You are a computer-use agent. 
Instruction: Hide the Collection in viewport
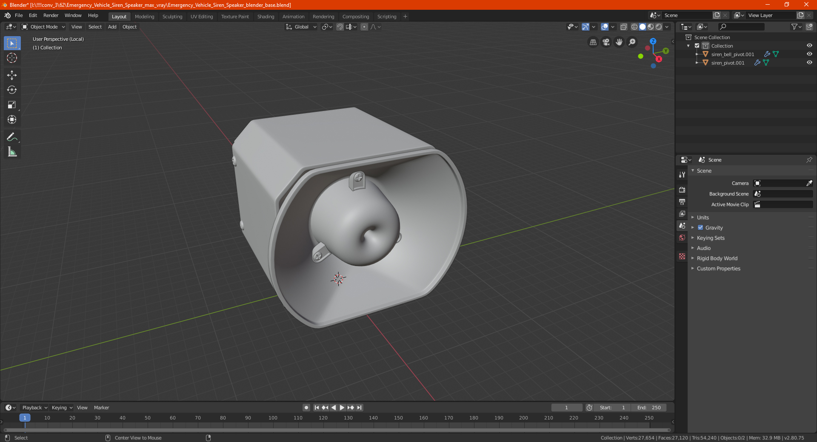click(x=809, y=45)
